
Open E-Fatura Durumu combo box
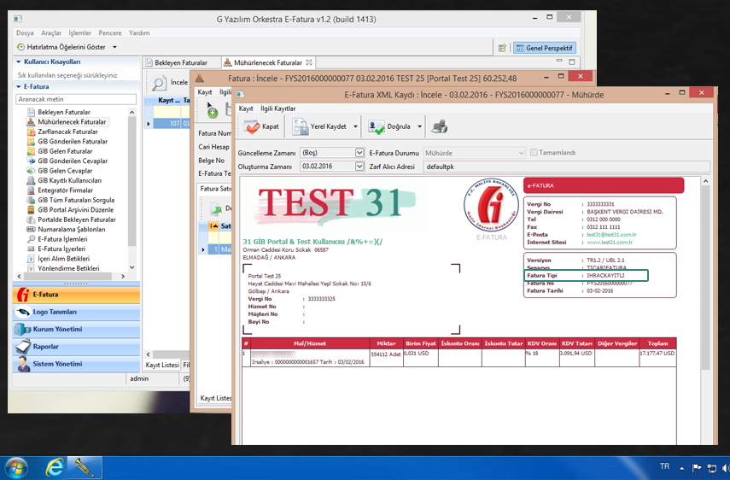pyautogui.click(x=474, y=153)
